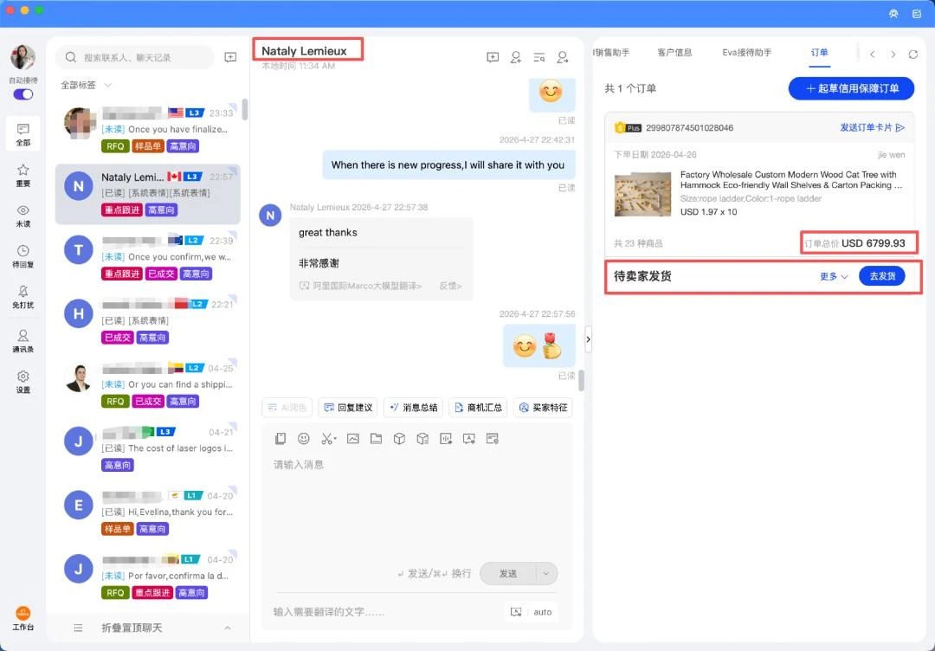Open chat previewing 'The cost of laser logos'
The height and width of the screenshot is (651, 935).
148,449
